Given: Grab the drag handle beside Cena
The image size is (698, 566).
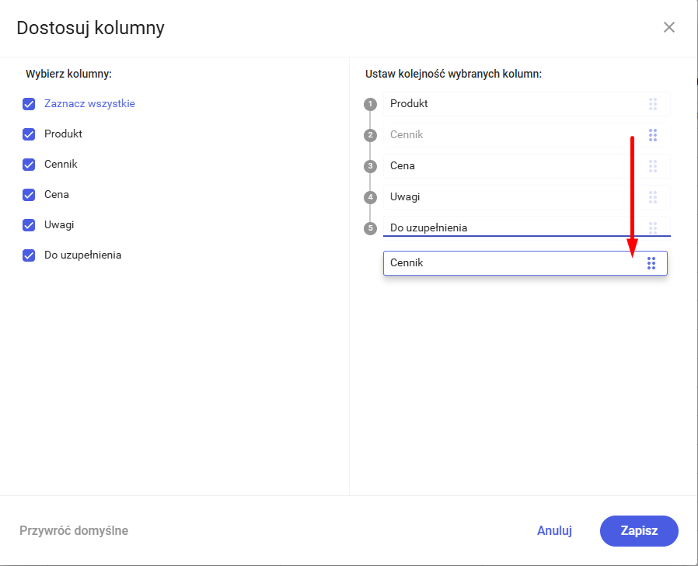Looking at the screenshot, I should pyautogui.click(x=652, y=166).
